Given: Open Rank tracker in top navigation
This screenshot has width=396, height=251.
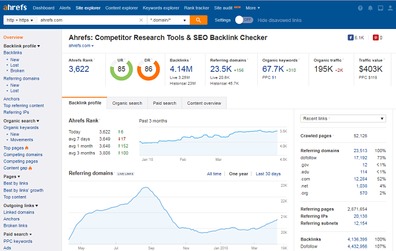Looking at the screenshot, I should coord(197,8).
